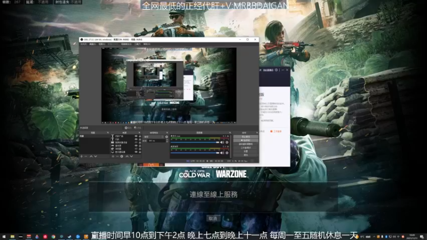Viewport: 427px width, 240px height.
Task: Select the scene in the scenes list
Action: pos(94,136)
